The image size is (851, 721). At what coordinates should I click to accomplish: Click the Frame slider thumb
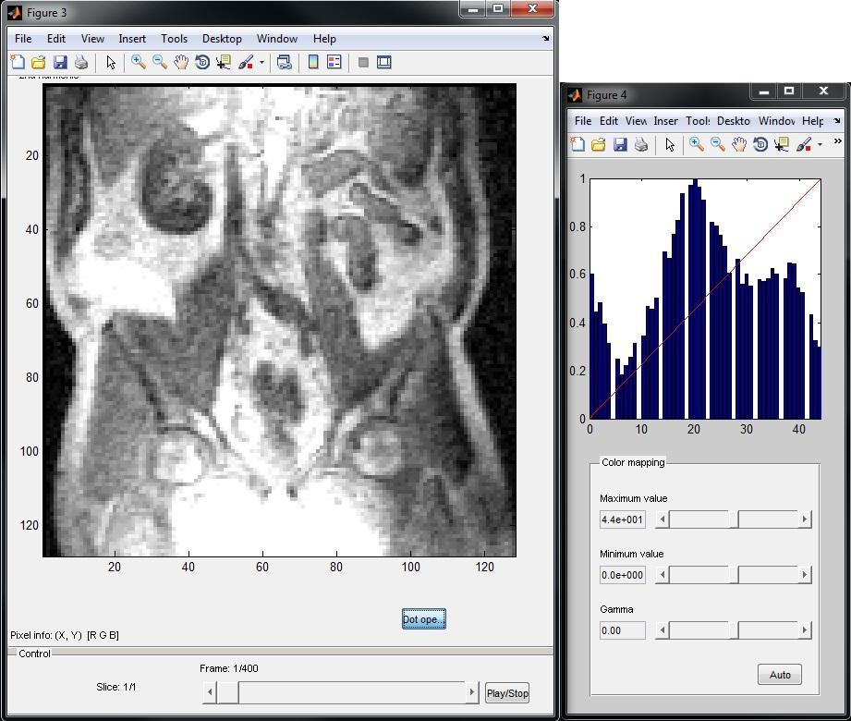[228, 692]
